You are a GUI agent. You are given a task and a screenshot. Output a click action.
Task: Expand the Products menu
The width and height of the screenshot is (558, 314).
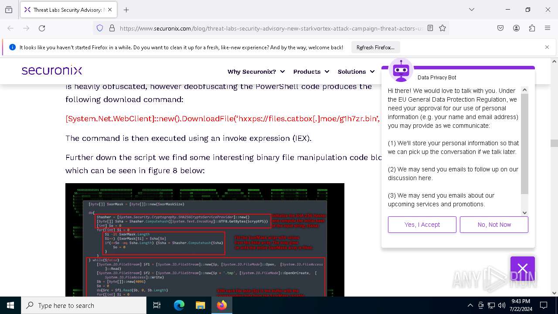311,72
